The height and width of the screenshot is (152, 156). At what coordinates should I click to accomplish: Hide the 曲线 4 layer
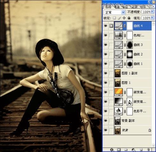[105, 26]
